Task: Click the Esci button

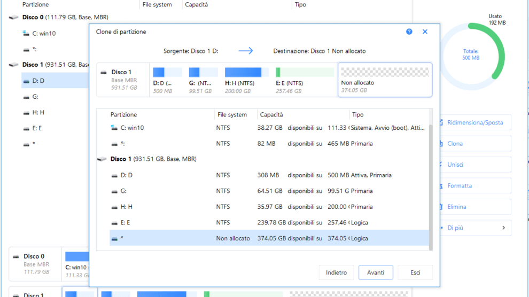Action: [415, 272]
